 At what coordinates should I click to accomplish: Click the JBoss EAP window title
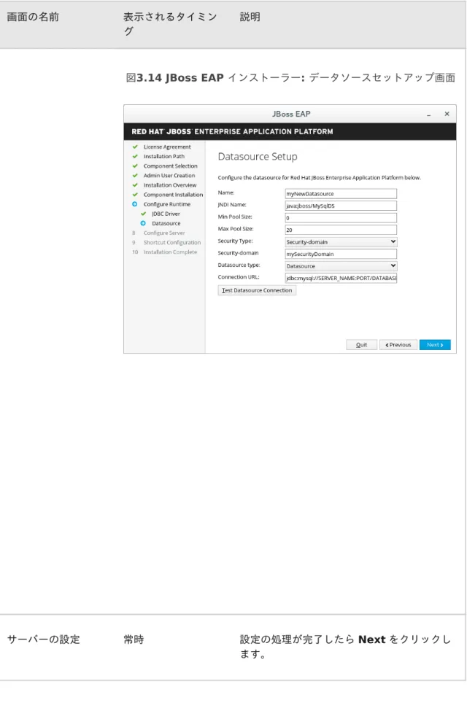coord(291,114)
